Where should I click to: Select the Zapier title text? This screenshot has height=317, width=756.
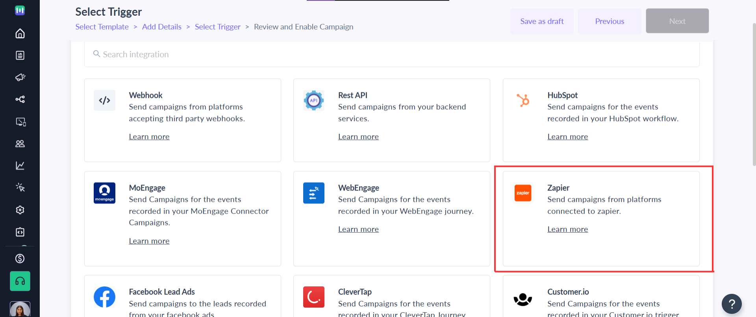pos(558,188)
